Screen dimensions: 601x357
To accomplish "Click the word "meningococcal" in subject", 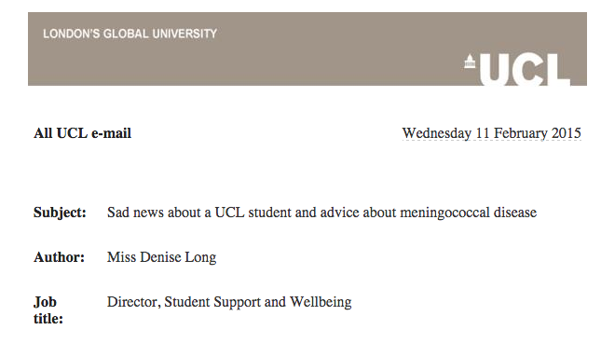I will [x=445, y=213].
